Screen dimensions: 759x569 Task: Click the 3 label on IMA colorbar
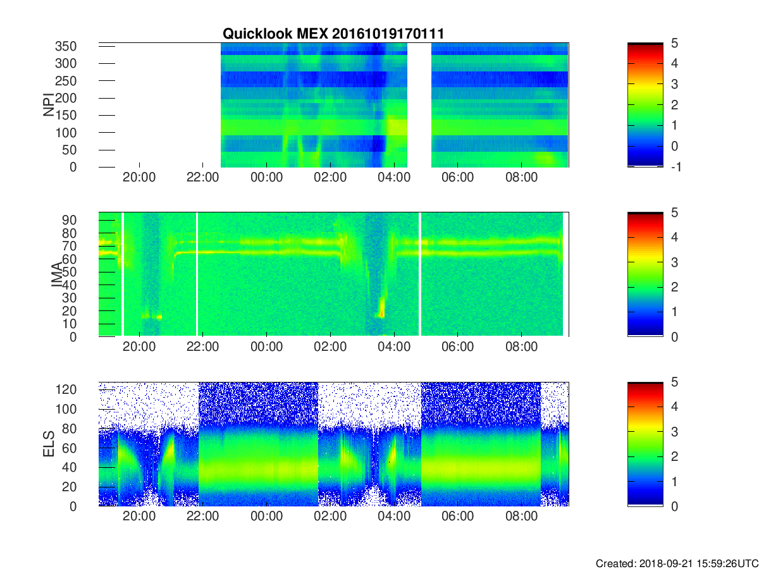coord(675,262)
